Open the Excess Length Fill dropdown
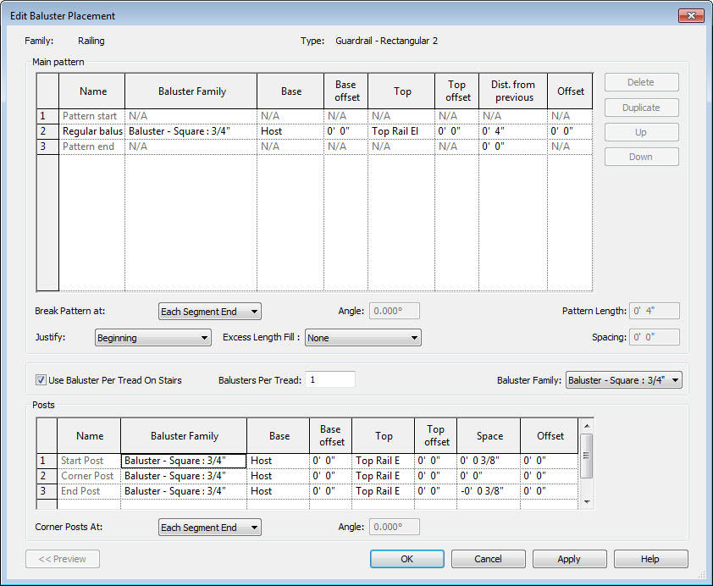Screen dimensions: 713x586 pyautogui.click(x=362, y=338)
